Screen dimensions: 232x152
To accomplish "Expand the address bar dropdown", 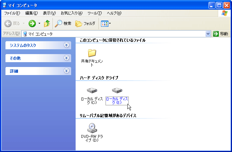I will (208, 34).
